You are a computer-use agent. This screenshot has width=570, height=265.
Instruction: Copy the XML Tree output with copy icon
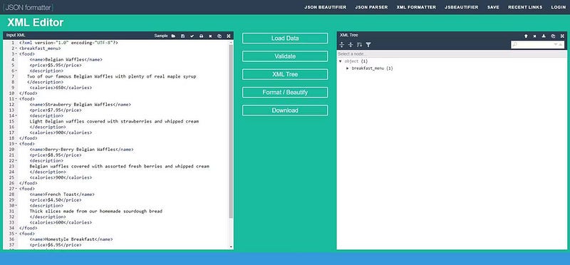point(553,36)
